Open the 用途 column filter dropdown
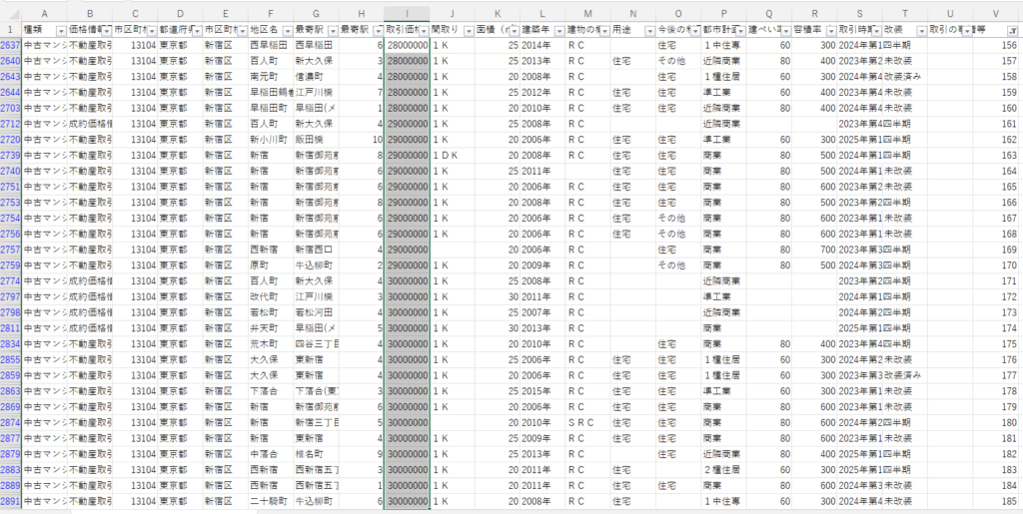This screenshot has height=514, width=1023. pyautogui.click(x=648, y=30)
